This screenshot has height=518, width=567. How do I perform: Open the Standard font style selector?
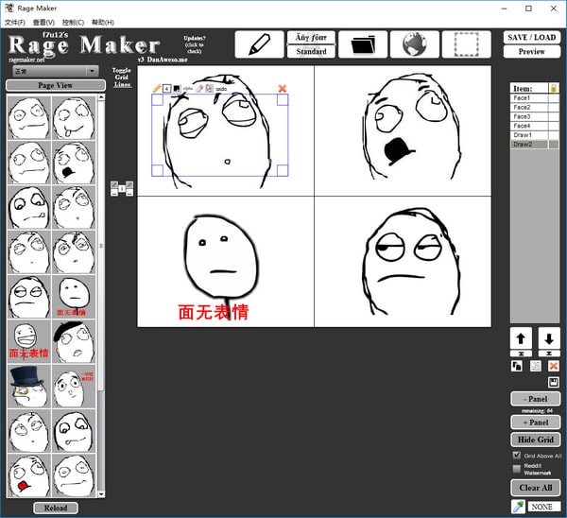point(311,52)
